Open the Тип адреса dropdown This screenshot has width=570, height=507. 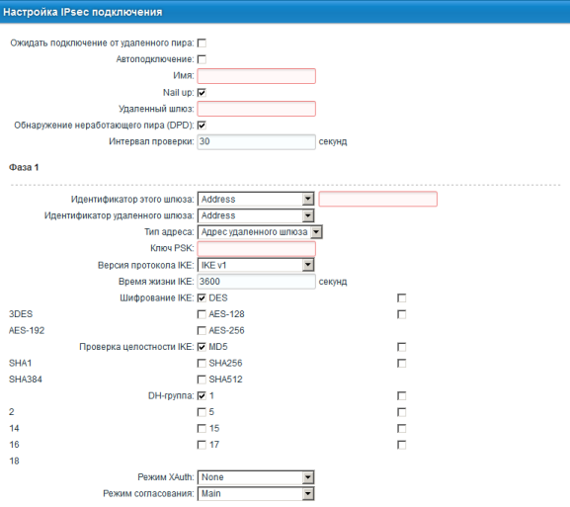pos(260,232)
